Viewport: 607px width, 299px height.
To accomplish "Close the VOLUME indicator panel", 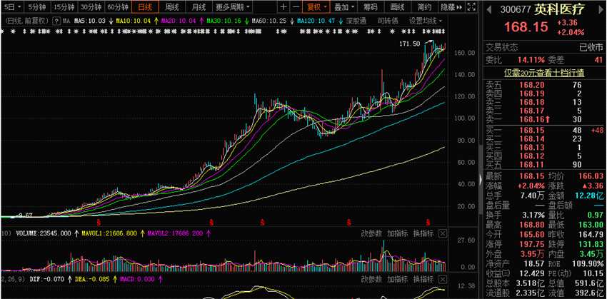I will pos(443,233).
